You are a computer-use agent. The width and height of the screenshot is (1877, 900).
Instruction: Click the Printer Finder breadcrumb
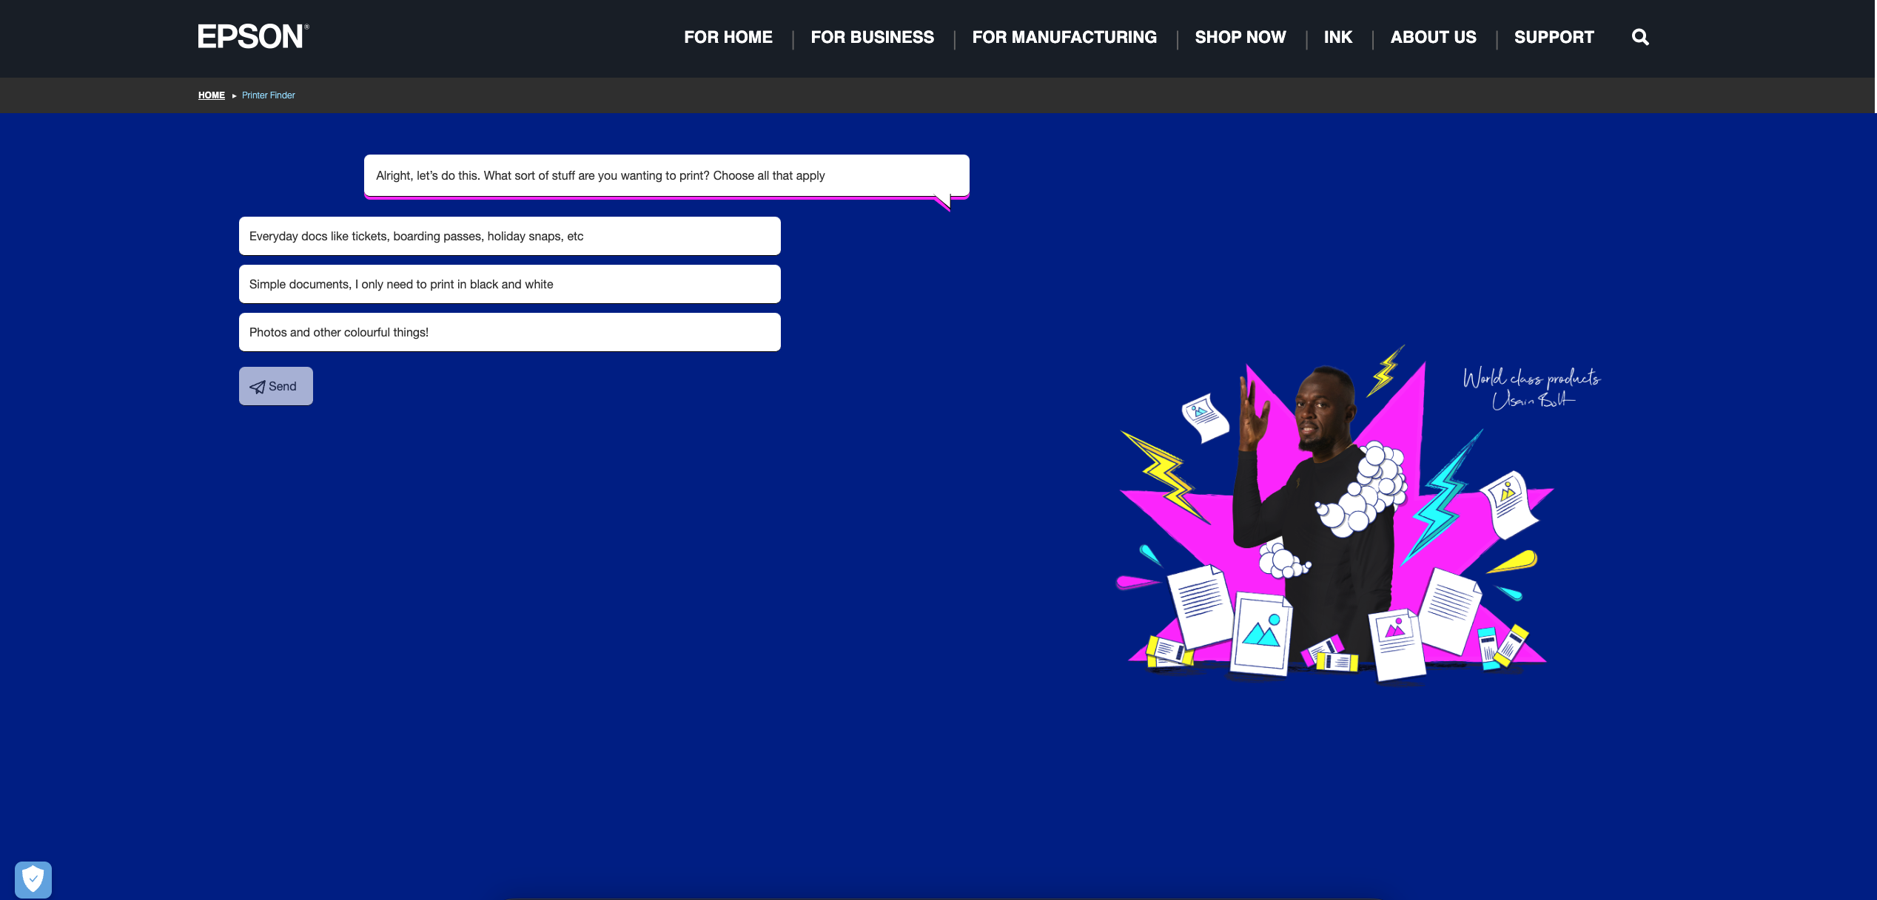click(x=268, y=95)
